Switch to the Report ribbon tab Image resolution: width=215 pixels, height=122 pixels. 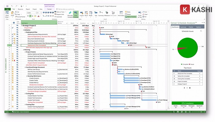click(28, 9)
